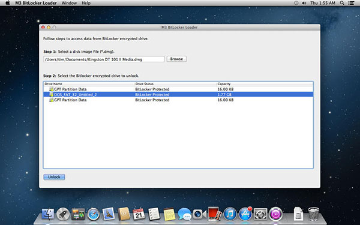Image resolution: width=360 pixels, height=225 pixels.
Task: Open Finder from the dock
Action: click(x=48, y=214)
